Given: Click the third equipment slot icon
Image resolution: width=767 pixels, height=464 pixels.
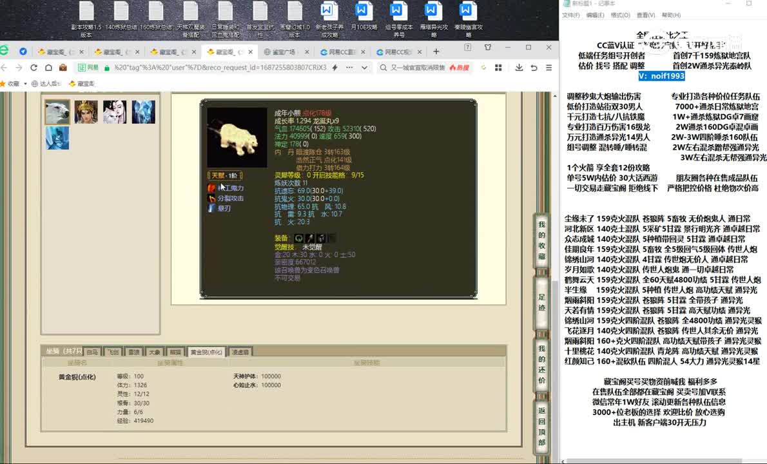Looking at the screenshot, I should point(321,238).
